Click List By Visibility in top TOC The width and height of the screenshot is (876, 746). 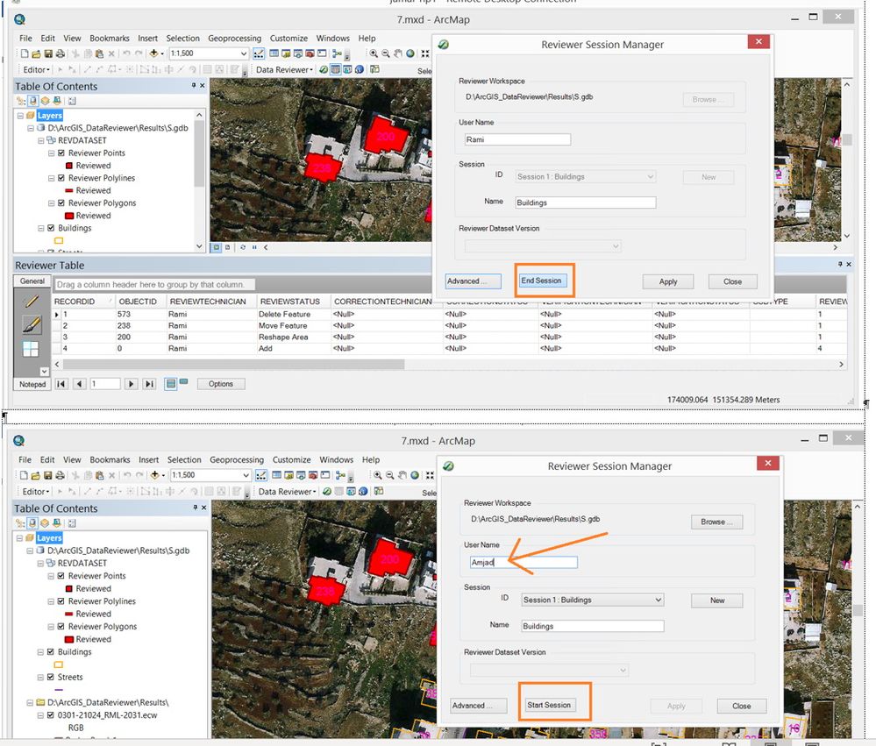coord(46,101)
